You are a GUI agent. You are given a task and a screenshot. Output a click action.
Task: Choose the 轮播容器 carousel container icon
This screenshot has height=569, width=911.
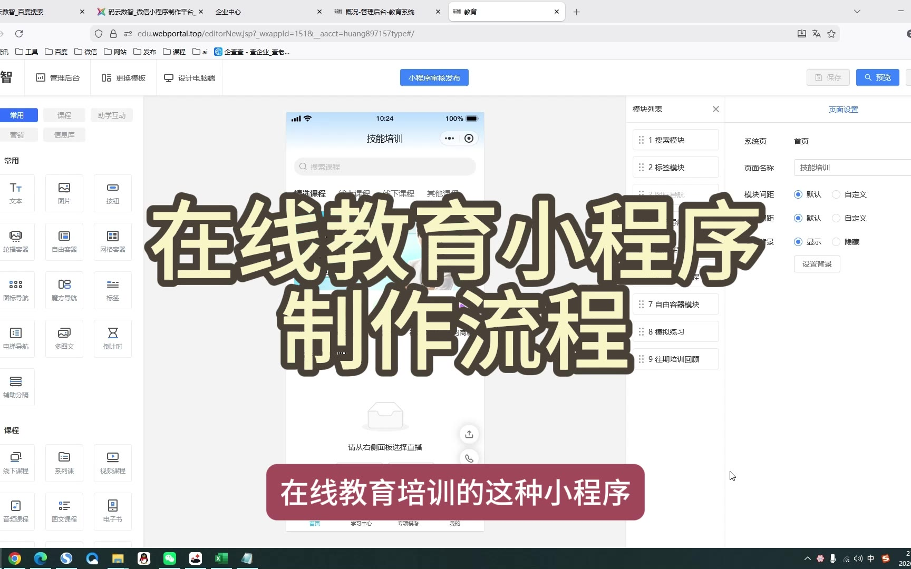pyautogui.click(x=16, y=241)
